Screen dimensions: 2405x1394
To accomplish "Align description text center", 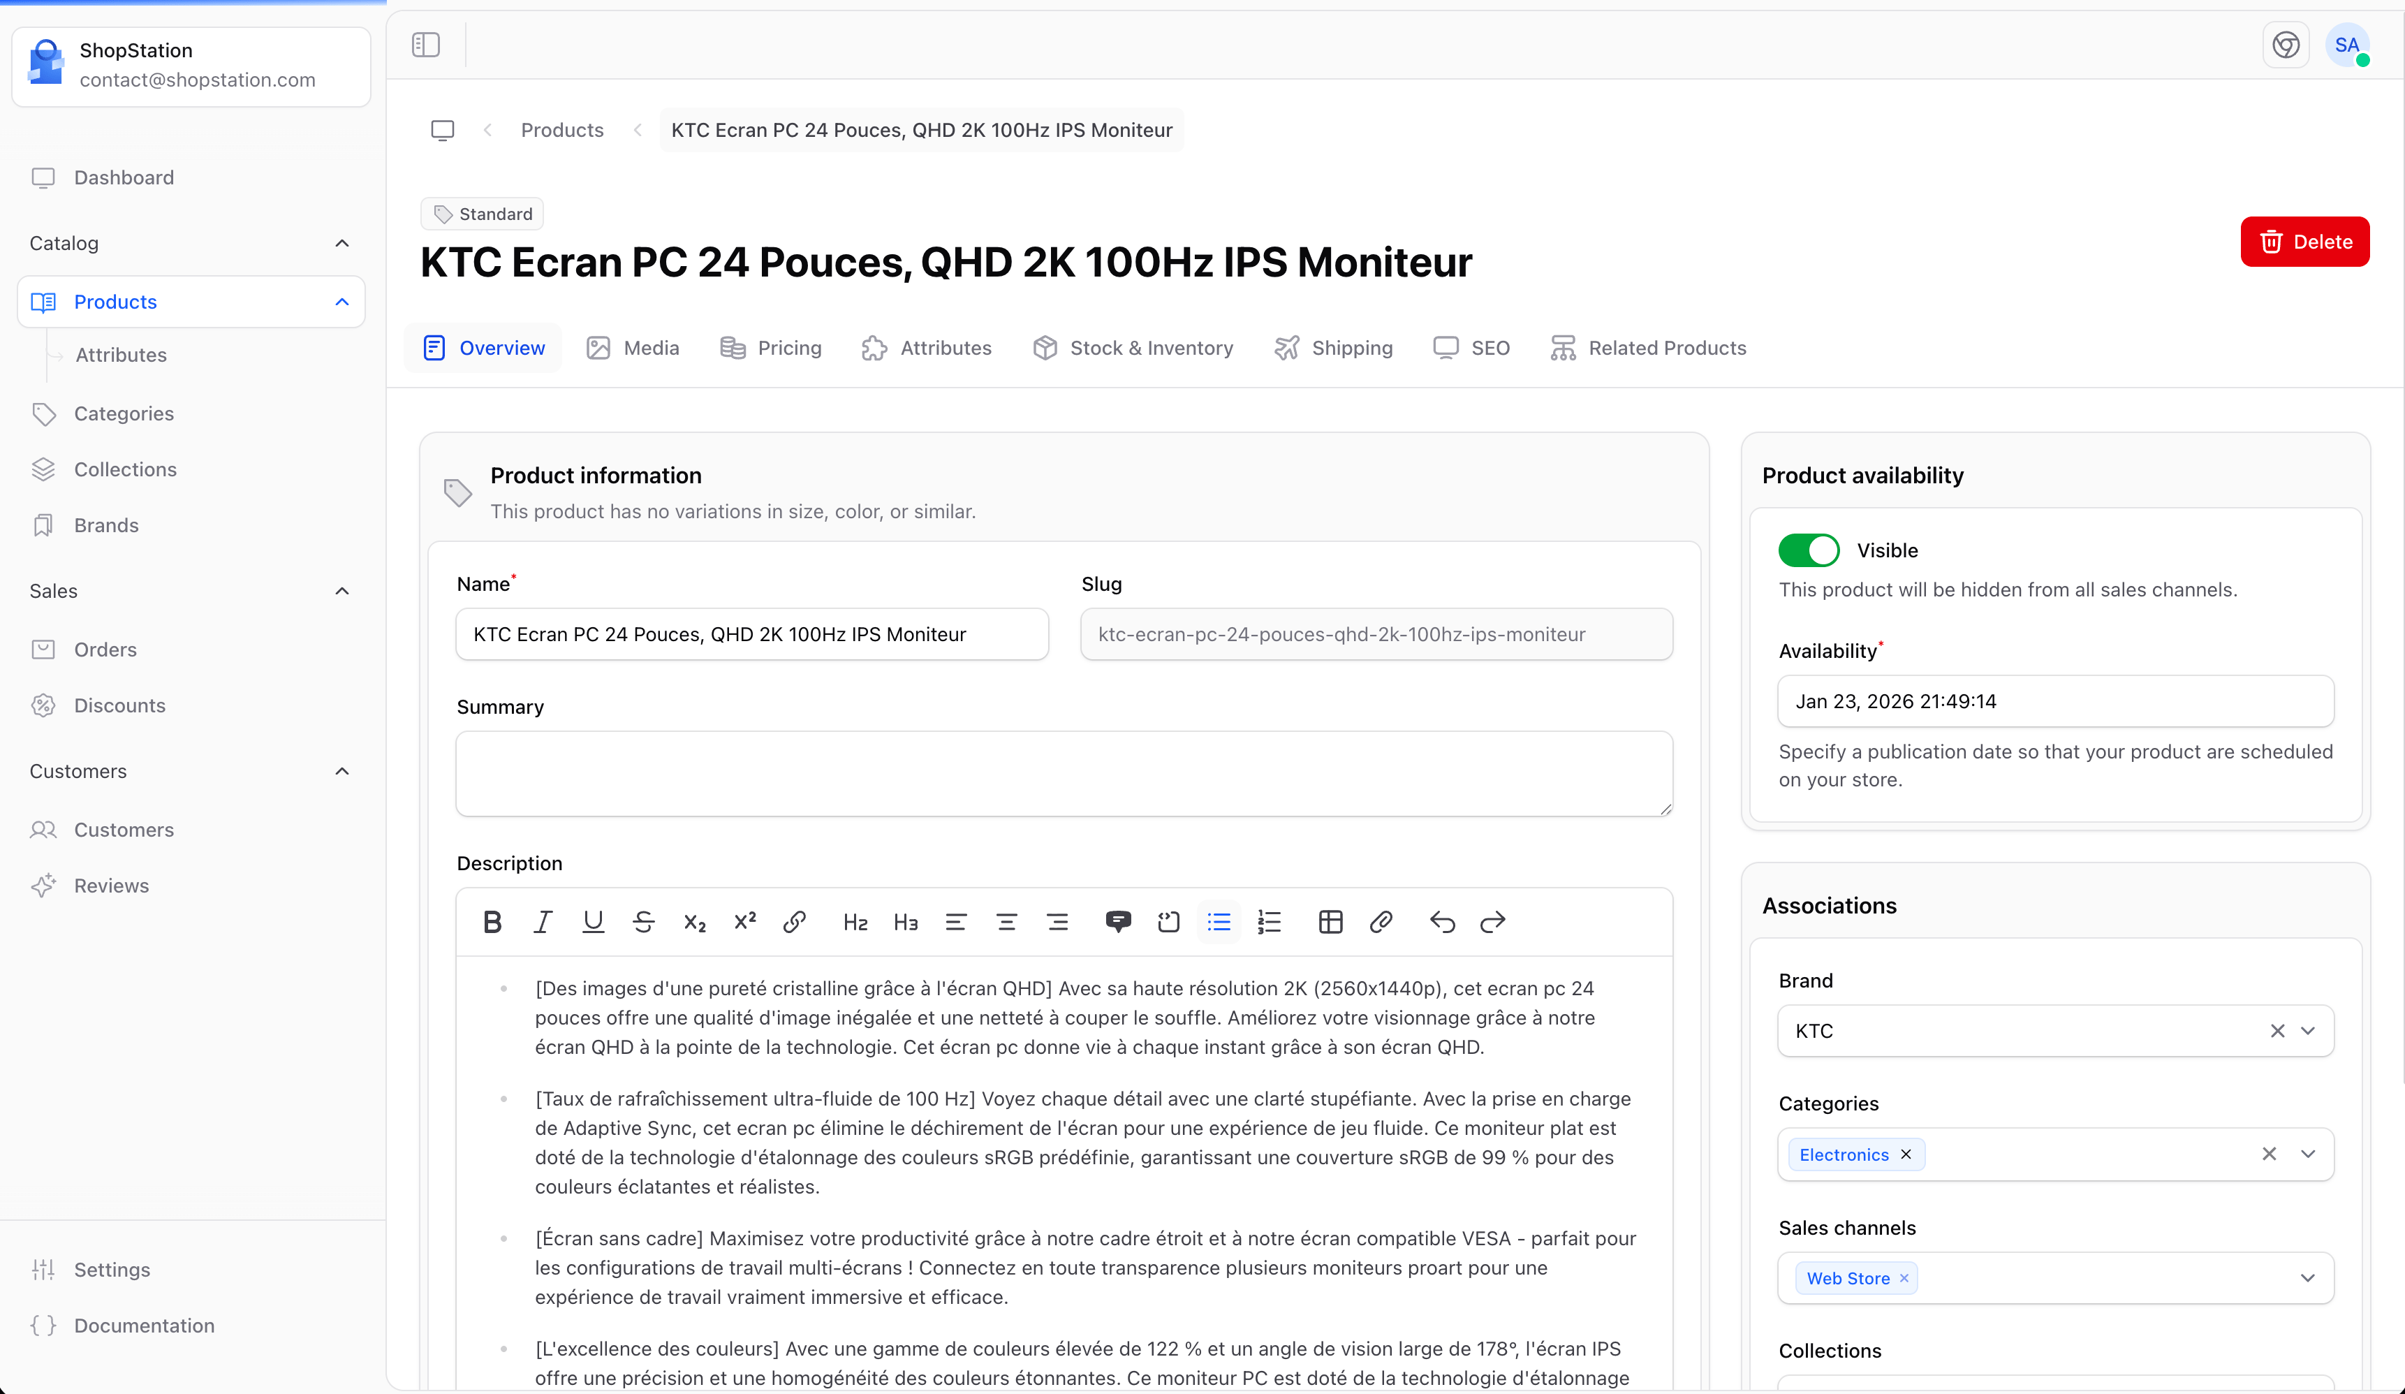I will pos(1007,921).
